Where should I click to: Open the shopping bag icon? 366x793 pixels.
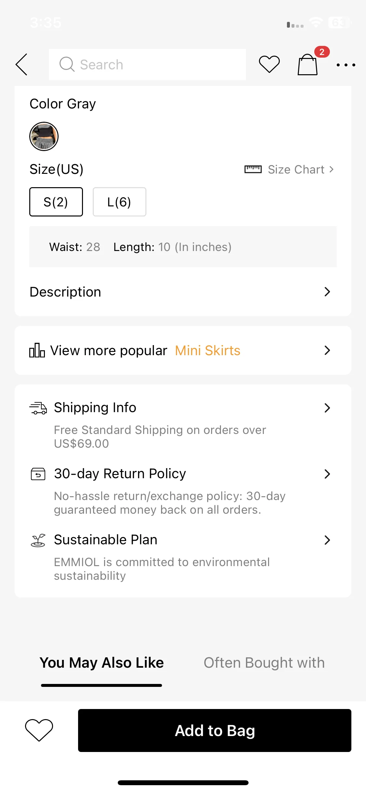pyautogui.click(x=307, y=64)
